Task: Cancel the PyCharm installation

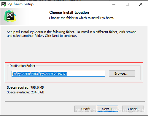Action: point(133,109)
